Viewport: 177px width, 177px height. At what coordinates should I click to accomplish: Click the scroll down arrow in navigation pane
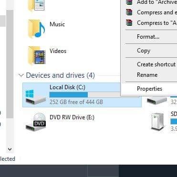tap(10, 149)
